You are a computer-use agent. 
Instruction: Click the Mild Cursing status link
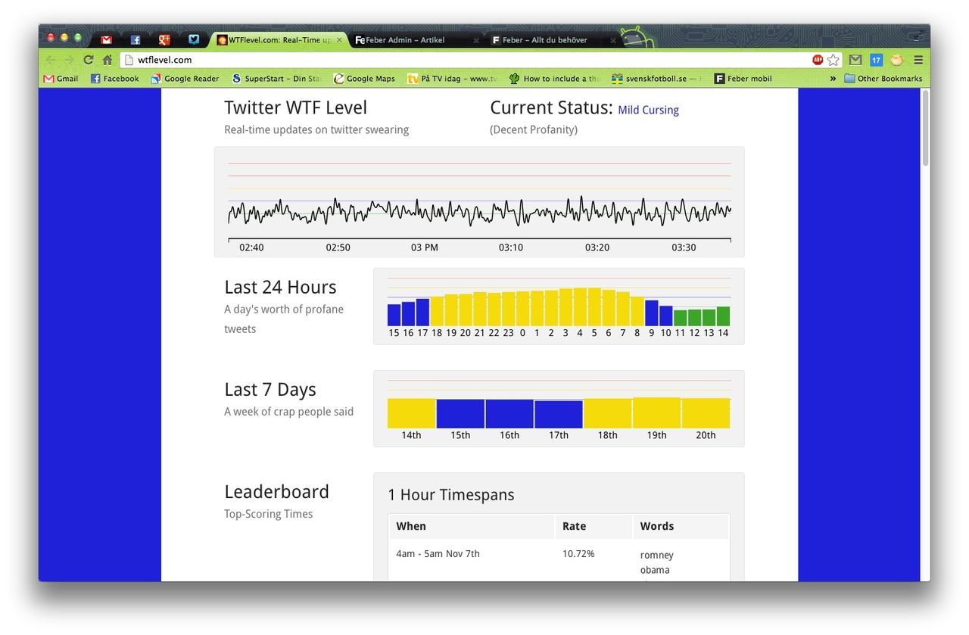tap(648, 111)
